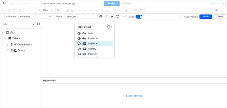Image resolution: width=227 pixels, height=108 pixels.
Task: Open the expression fx editor icon
Action: (x=112, y=17)
